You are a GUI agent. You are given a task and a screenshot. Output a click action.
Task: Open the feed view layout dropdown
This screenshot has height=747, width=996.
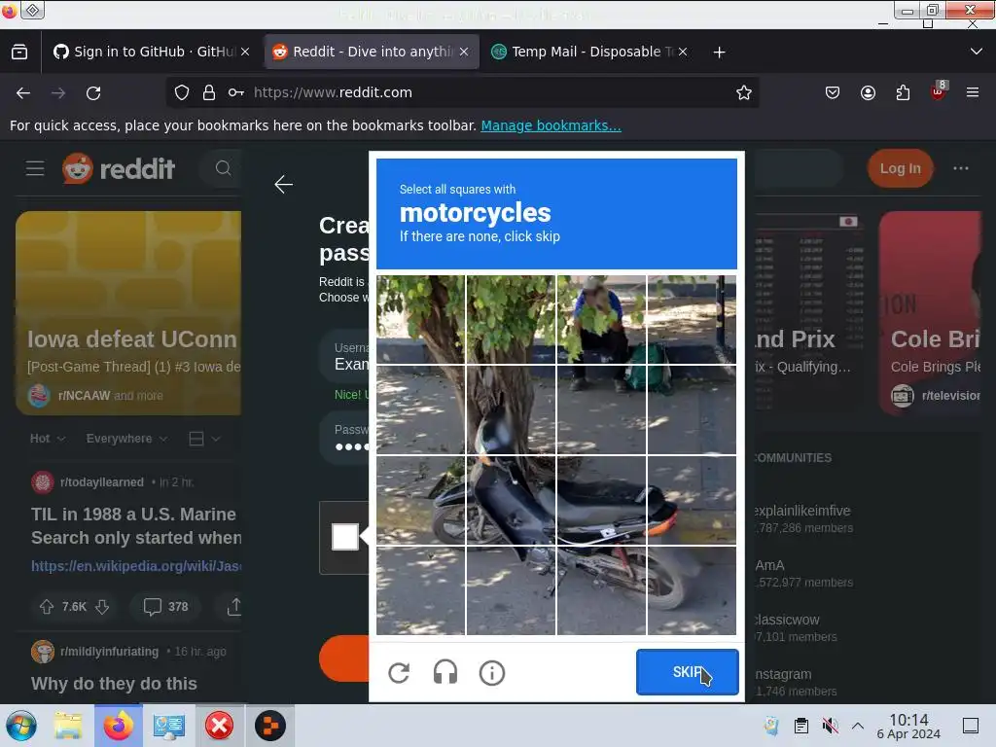click(204, 439)
